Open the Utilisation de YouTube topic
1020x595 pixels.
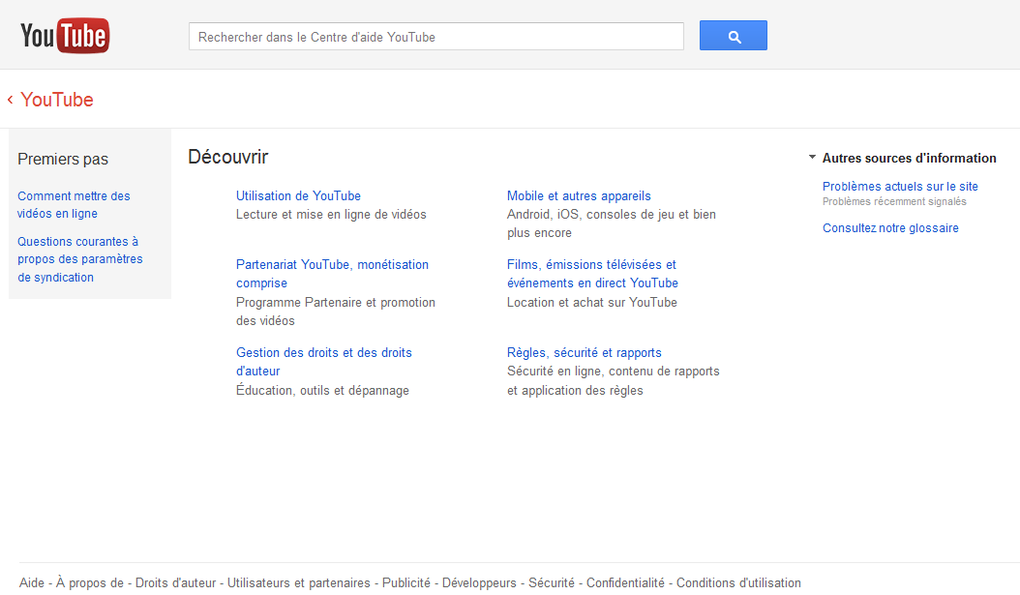click(298, 195)
